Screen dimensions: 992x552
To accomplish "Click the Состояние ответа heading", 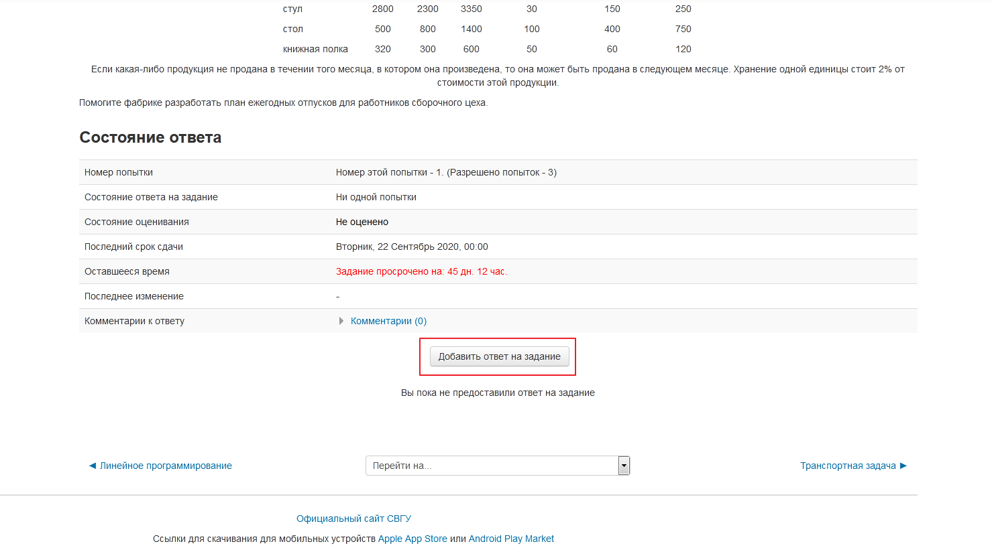I will [150, 137].
